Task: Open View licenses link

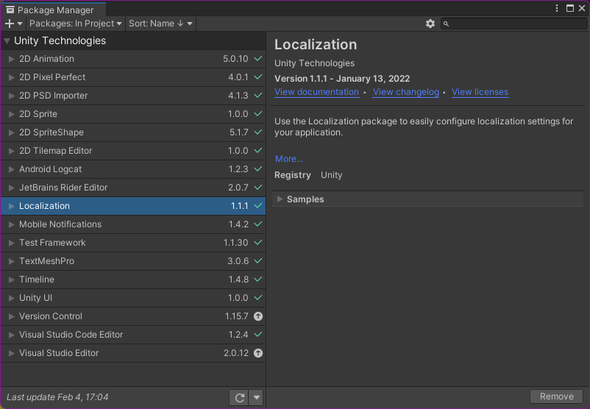Action: tap(480, 92)
